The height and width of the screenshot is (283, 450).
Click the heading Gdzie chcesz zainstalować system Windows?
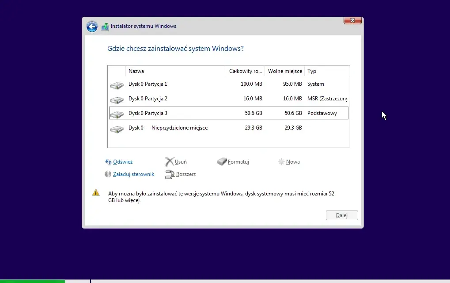pyautogui.click(x=175, y=48)
